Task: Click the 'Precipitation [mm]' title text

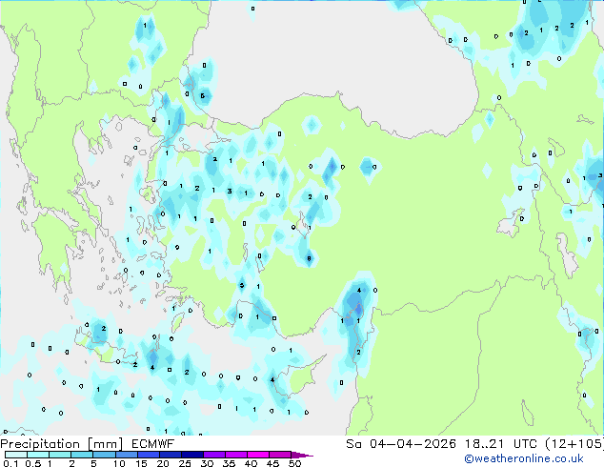Action: pos(62,444)
